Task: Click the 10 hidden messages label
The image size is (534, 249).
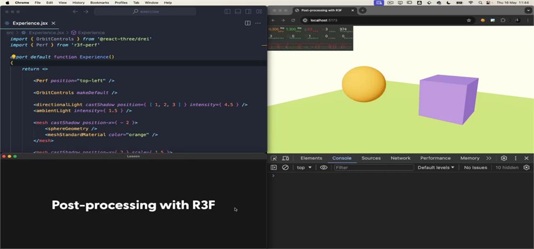Action: click(x=507, y=167)
